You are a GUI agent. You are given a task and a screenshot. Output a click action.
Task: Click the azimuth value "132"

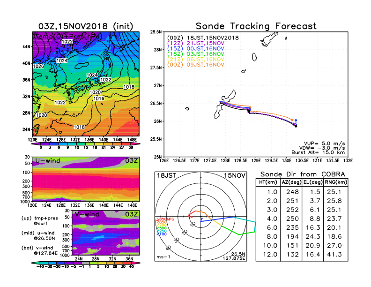pos(292,255)
